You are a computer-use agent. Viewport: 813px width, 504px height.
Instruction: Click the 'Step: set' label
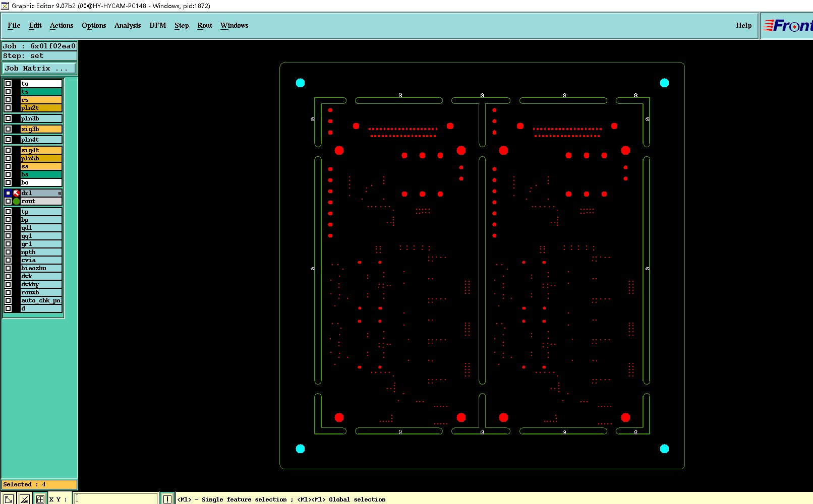(39, 56)
